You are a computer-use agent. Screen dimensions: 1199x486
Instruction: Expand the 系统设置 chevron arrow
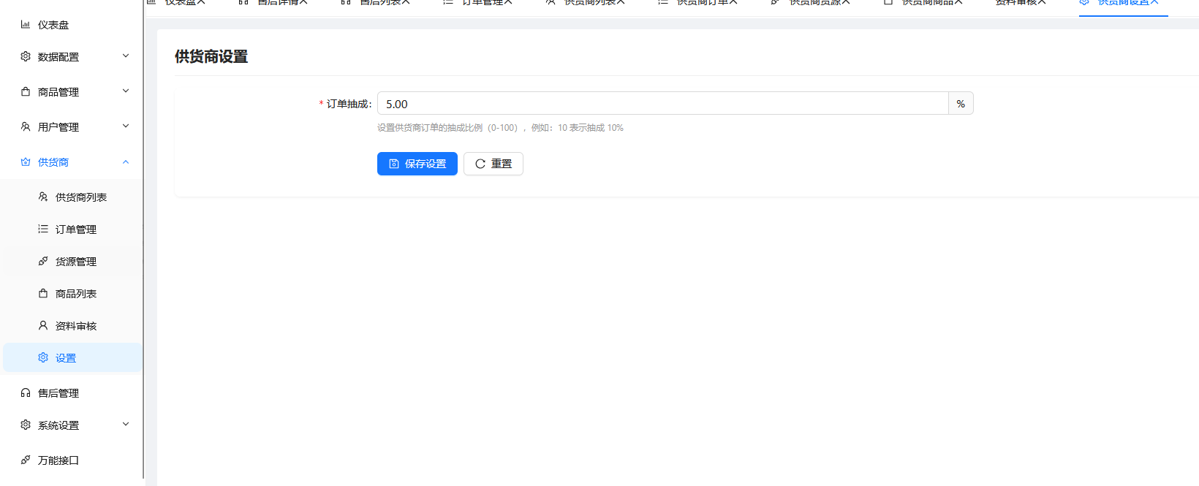coord(126,425)
